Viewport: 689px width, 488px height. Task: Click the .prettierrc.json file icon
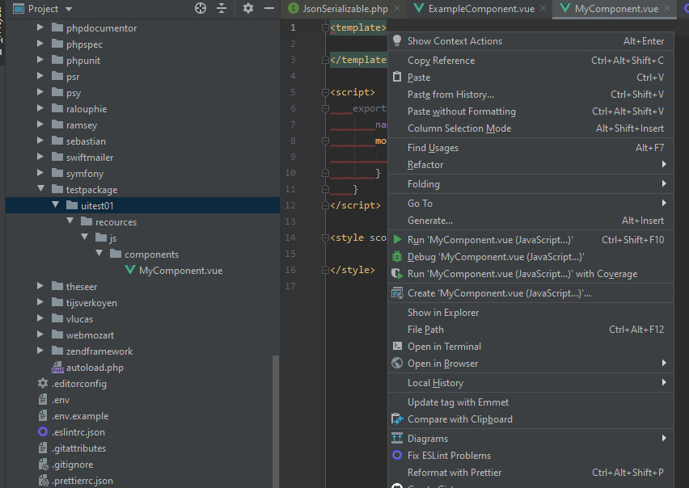tap(43, 481)
